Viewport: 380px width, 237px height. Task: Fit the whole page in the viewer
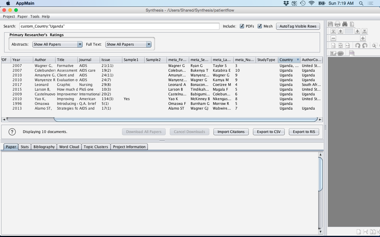pyautogui.click(x=341, y=46)
